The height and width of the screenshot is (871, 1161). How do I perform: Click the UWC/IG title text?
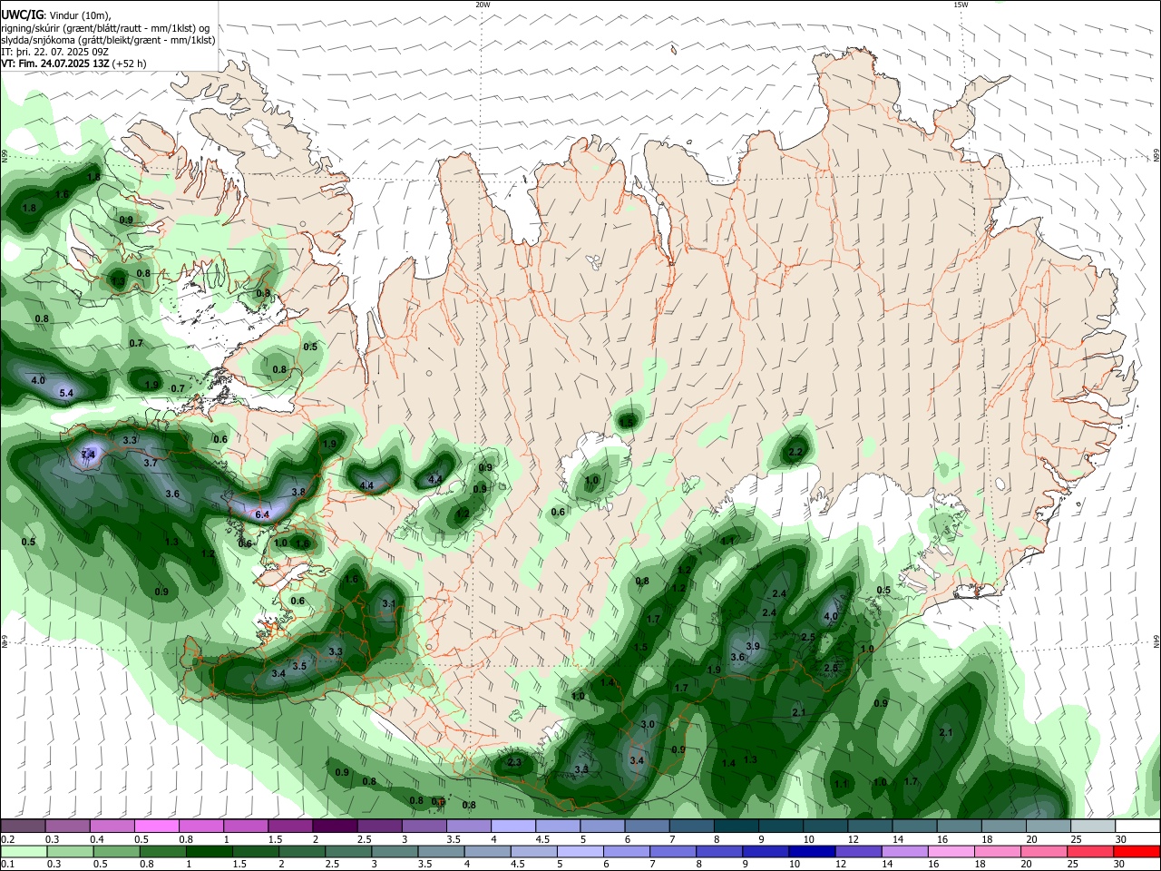tap(22, 15)
